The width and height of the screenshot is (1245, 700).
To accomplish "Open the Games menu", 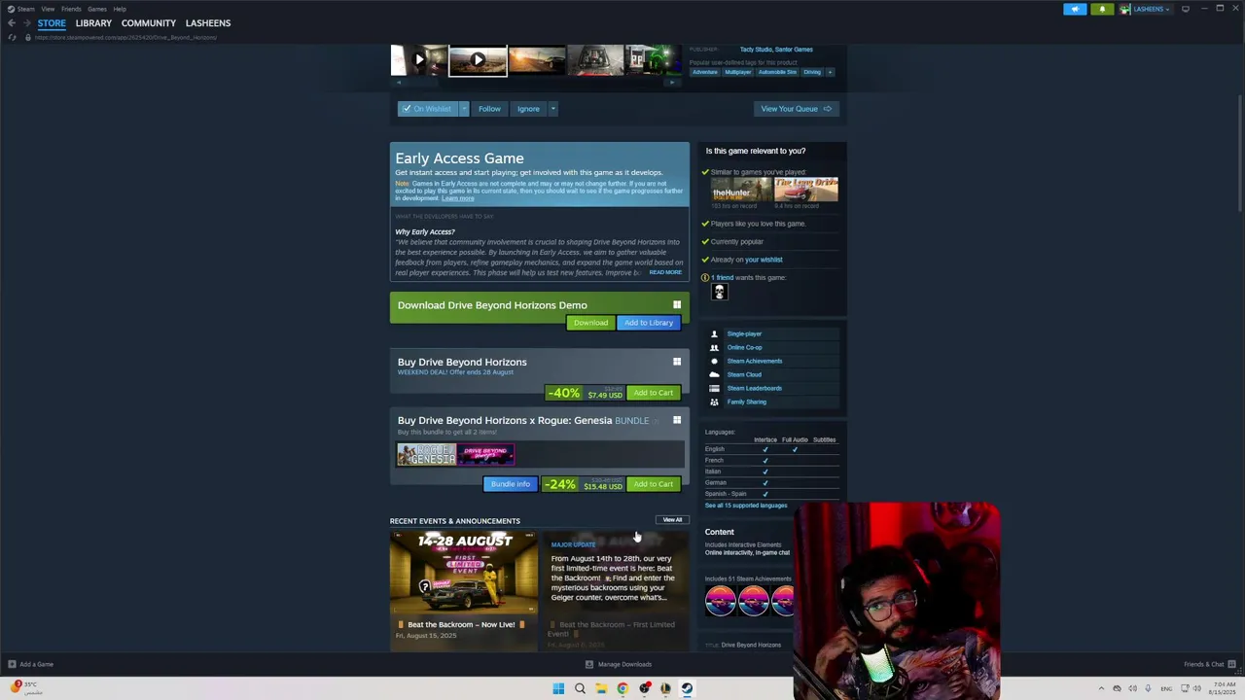I will point(97,9).
